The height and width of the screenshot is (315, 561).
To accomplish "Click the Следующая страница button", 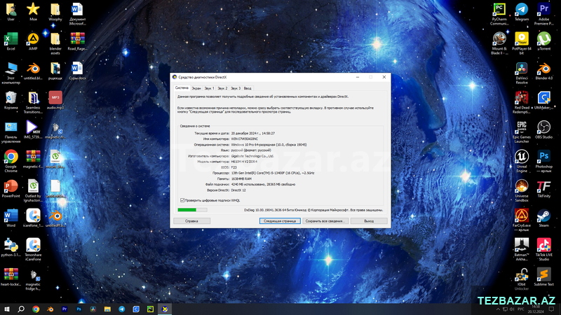I will pos(280,221).
